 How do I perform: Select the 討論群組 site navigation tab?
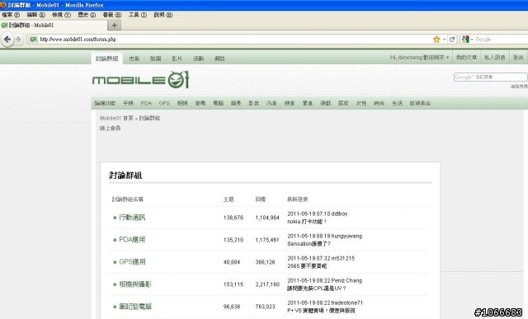tap(106, 59)
